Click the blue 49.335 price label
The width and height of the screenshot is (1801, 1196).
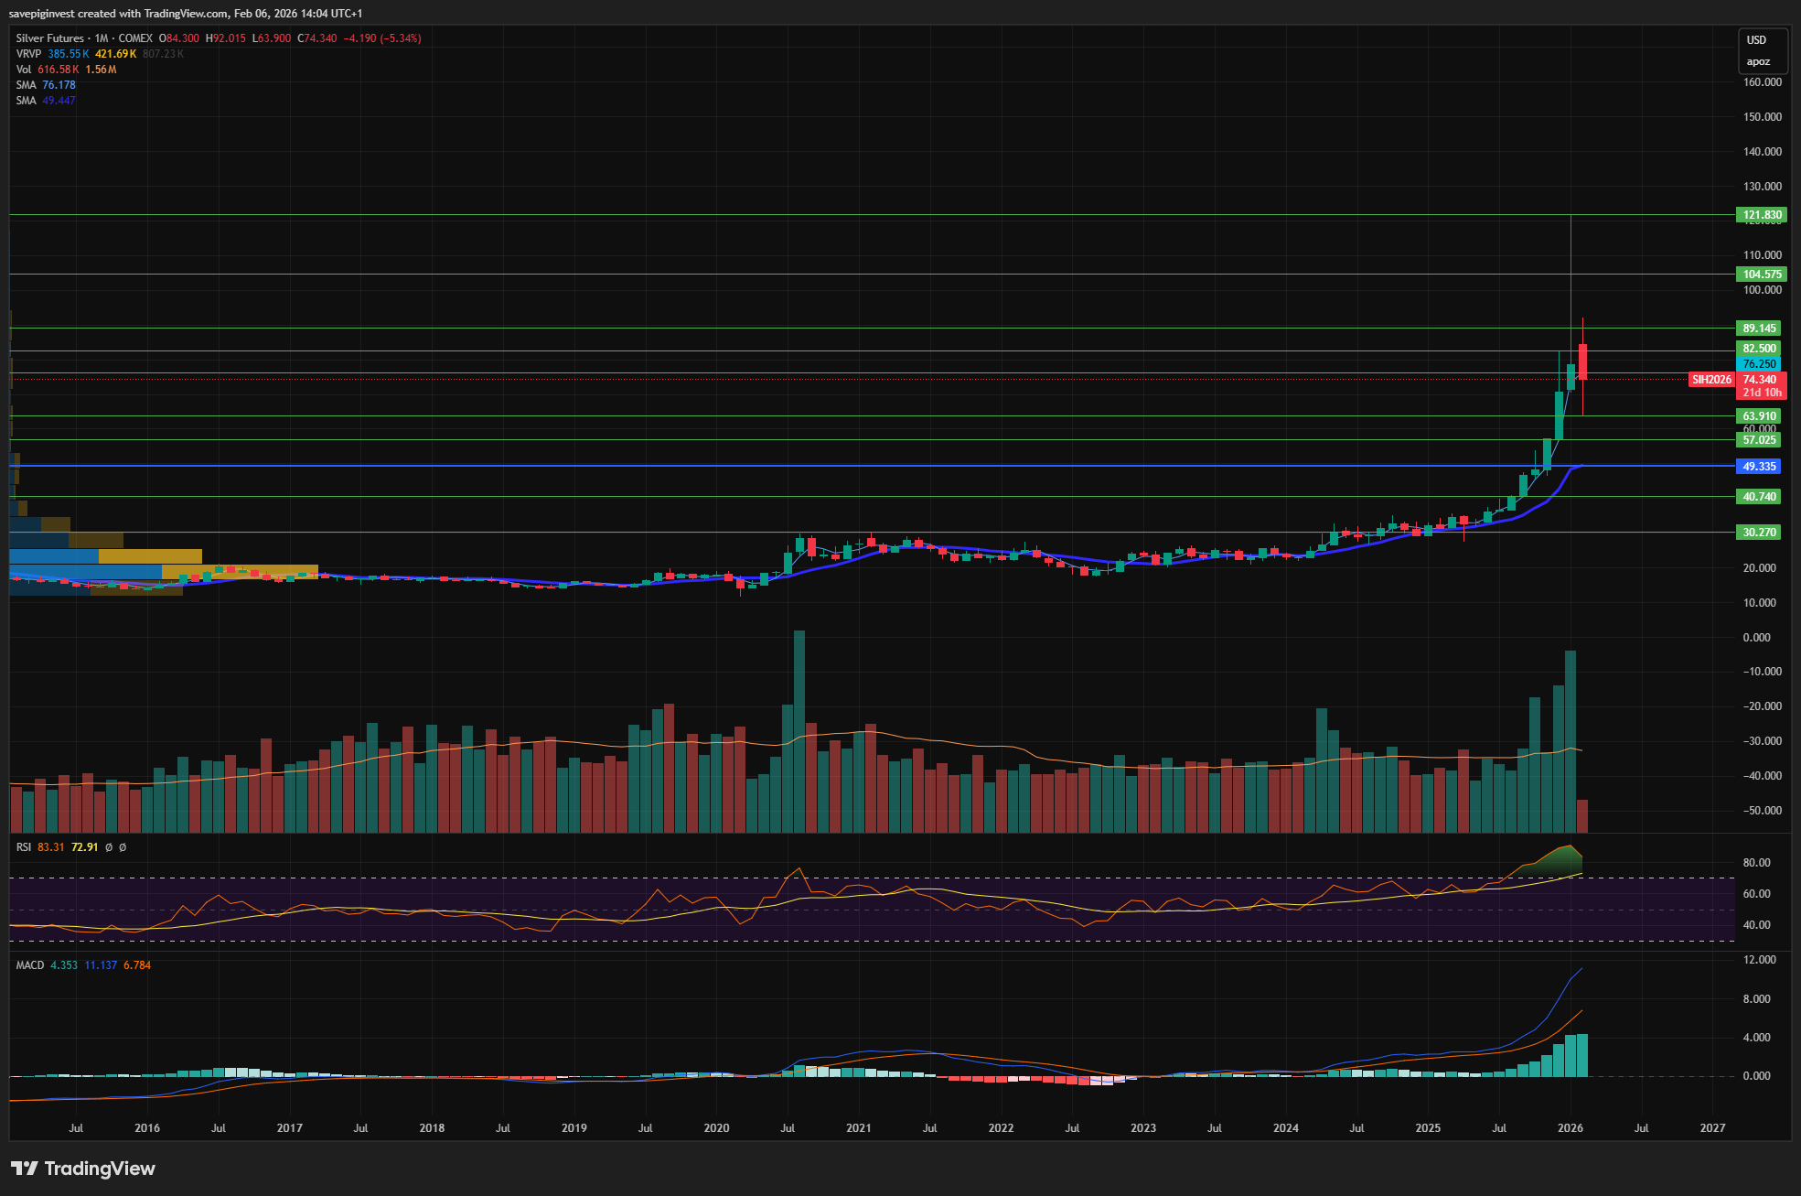(x=1759, y=467)
